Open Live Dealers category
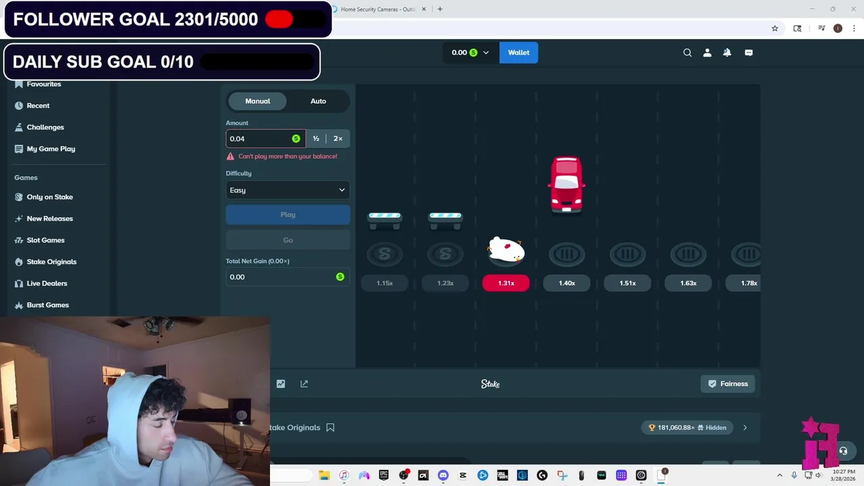The image size is (864, 486). click(x=47, y=283)
